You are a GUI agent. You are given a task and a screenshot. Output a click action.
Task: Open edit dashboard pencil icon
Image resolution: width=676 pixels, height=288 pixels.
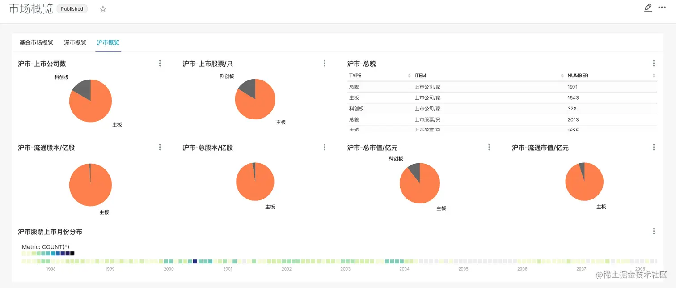click(648, 8)
